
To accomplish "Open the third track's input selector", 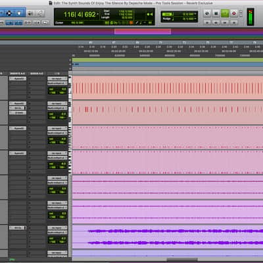I will [57, 128].
